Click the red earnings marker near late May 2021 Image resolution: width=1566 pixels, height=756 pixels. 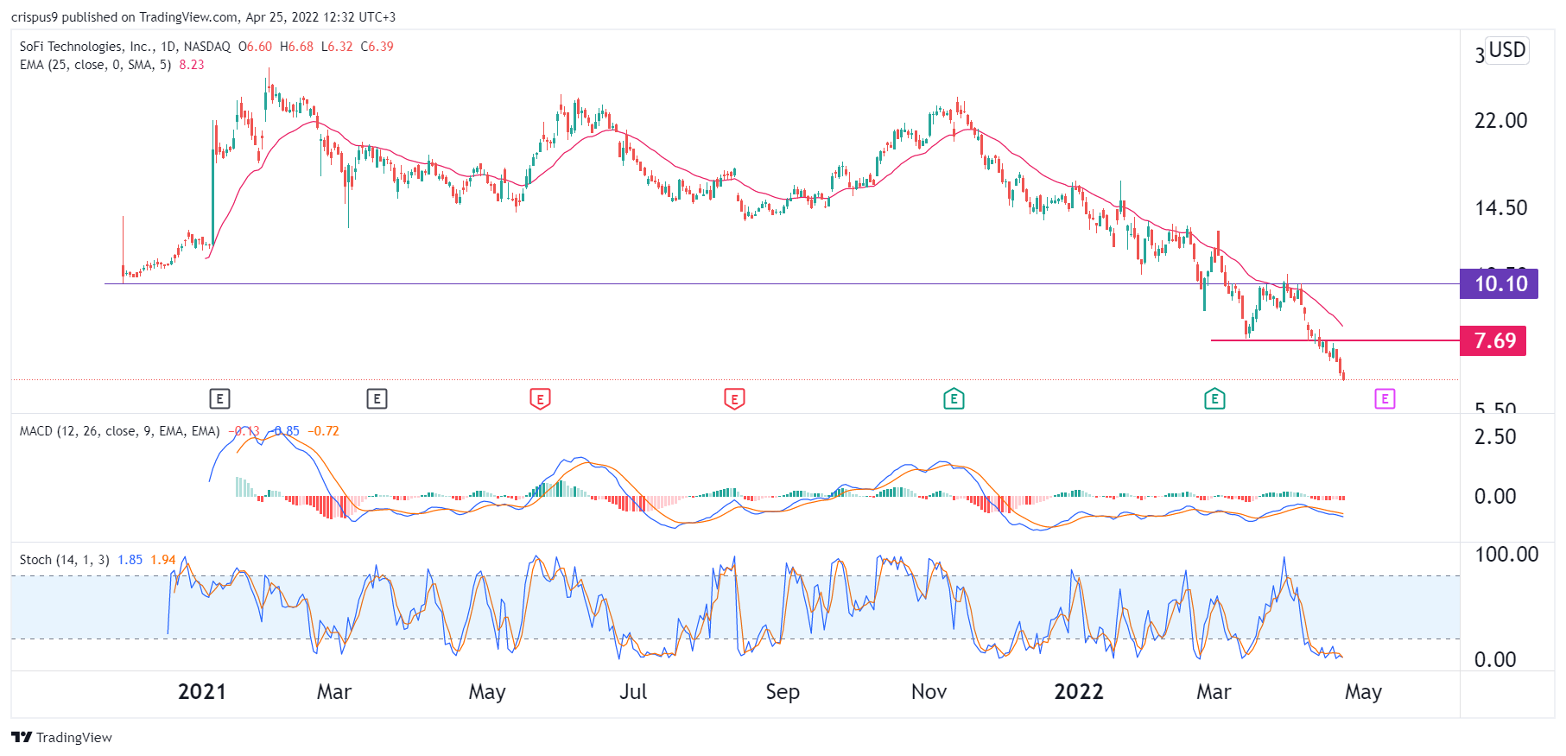(x=540, y=399)
